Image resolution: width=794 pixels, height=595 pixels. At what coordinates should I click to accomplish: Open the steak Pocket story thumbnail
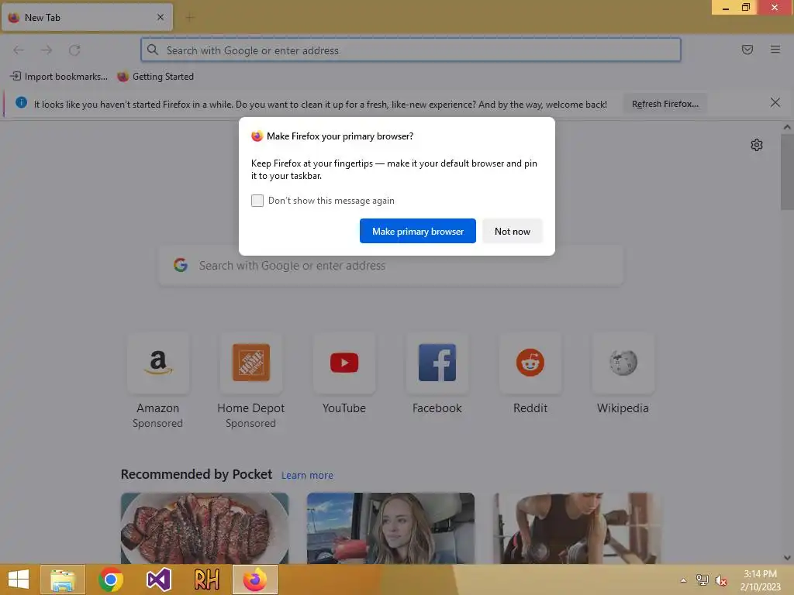tap(205, 528)
